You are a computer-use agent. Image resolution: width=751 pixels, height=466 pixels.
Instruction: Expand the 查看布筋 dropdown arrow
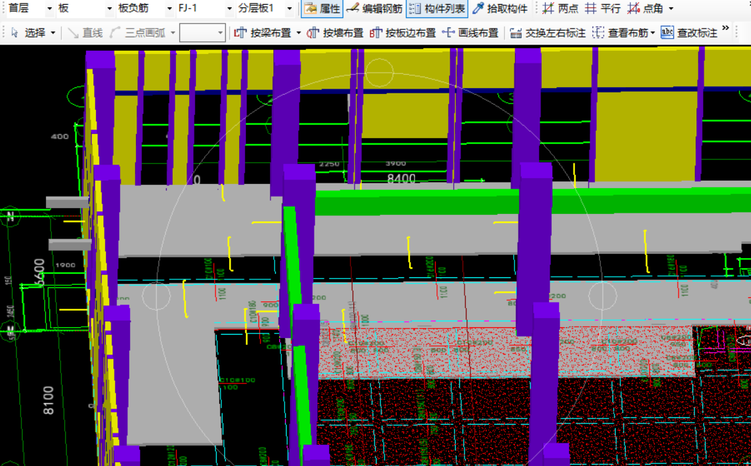click(653, 33)
